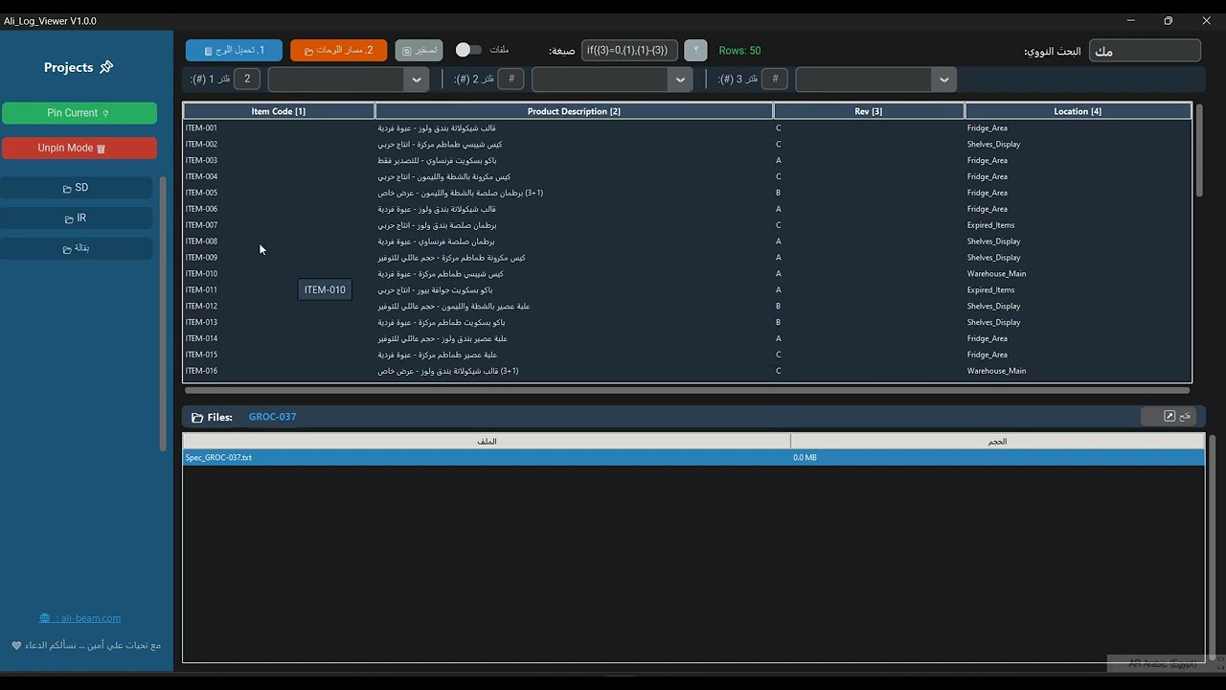1226x690 pixels.
Task: Toggle the ملفات files switch
Action: (x=468, y=50)
